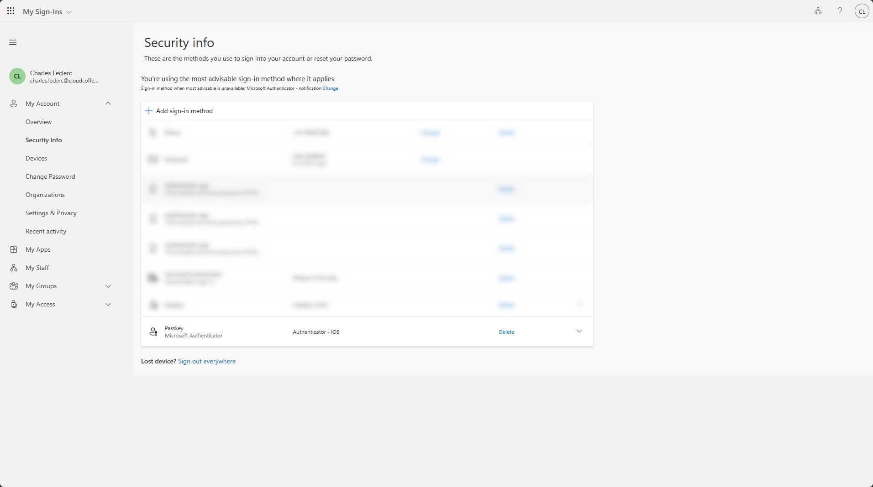Click the plus icon to add sign-in method
The width and height of the screenshot is (873, 487).
[x=149, y=111]
